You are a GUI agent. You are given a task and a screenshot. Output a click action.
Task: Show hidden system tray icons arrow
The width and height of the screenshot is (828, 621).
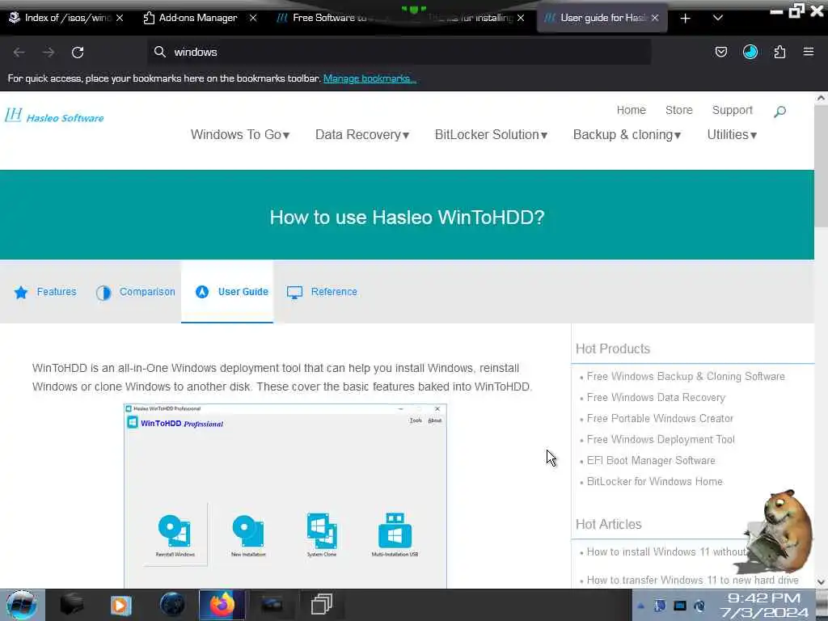point(640,606)
